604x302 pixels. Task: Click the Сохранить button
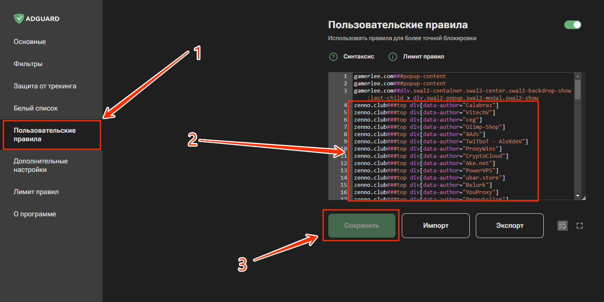[x=362, y=226]
